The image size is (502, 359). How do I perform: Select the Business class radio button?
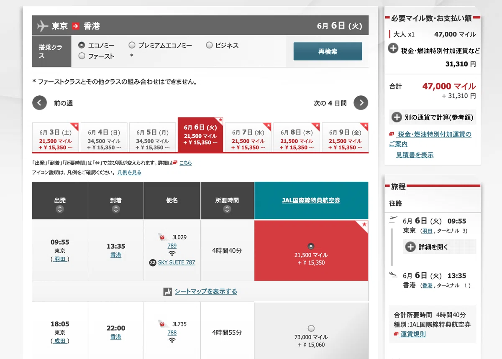coord(209,45)
